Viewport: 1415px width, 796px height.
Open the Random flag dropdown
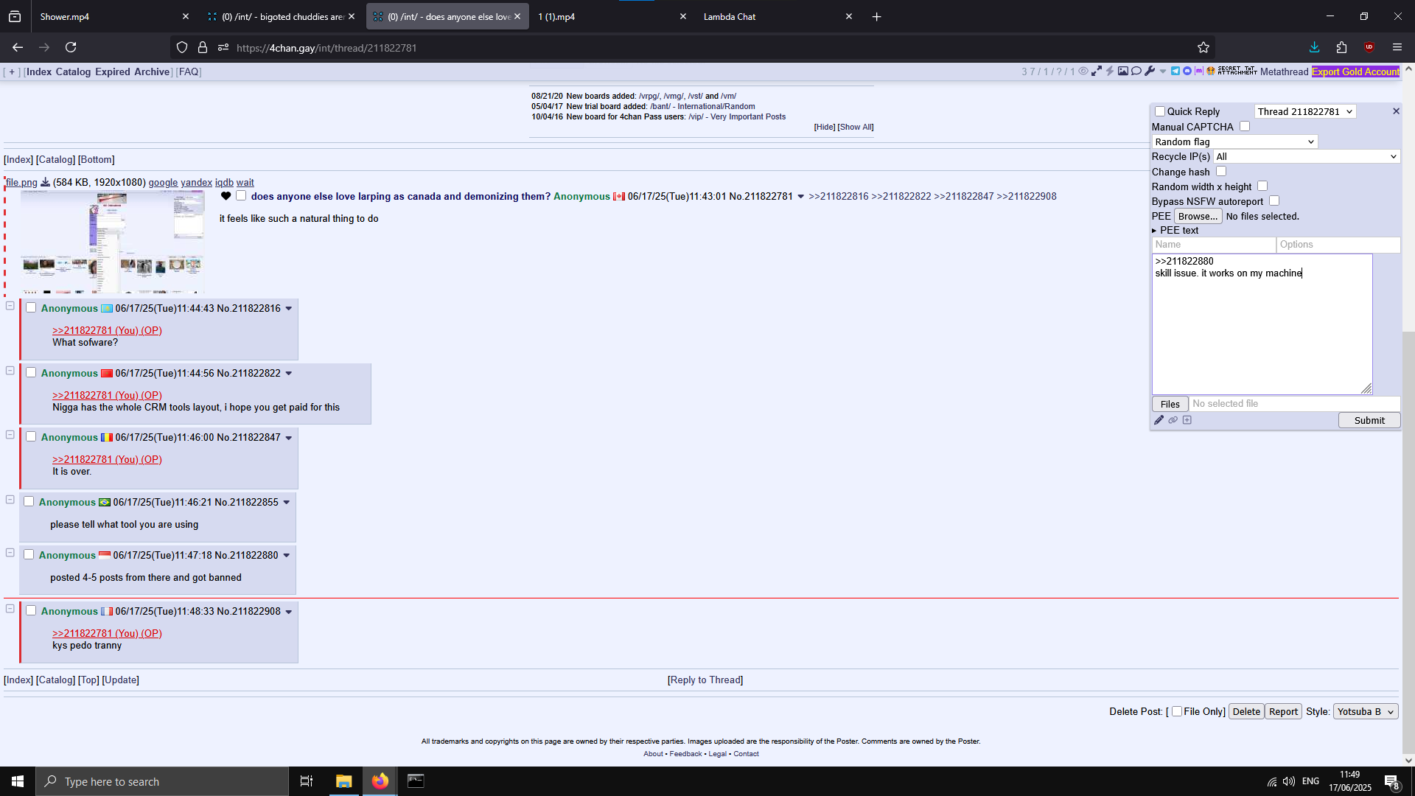[x=1234, y=142]
